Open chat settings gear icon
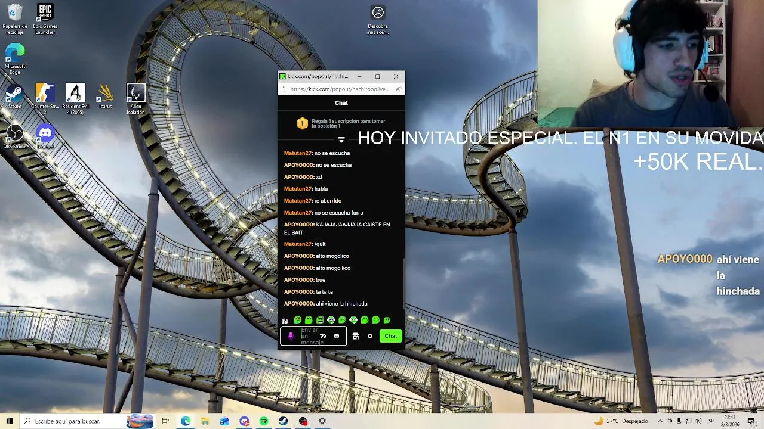 tap(370, 336)
